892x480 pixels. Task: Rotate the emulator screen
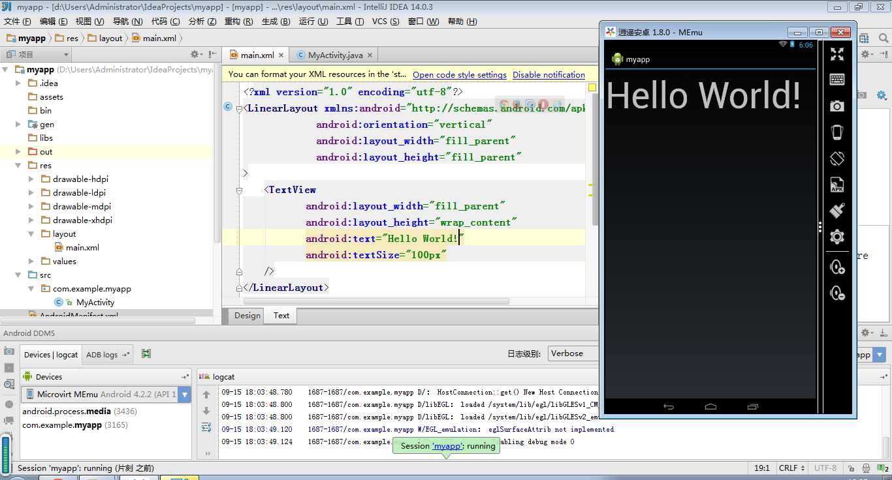836,158
